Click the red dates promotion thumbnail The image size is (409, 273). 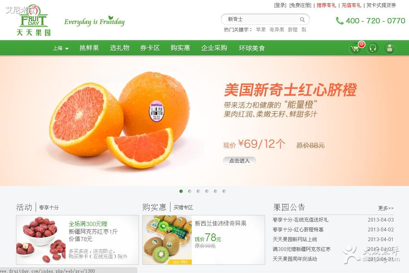tap(41, 240)
